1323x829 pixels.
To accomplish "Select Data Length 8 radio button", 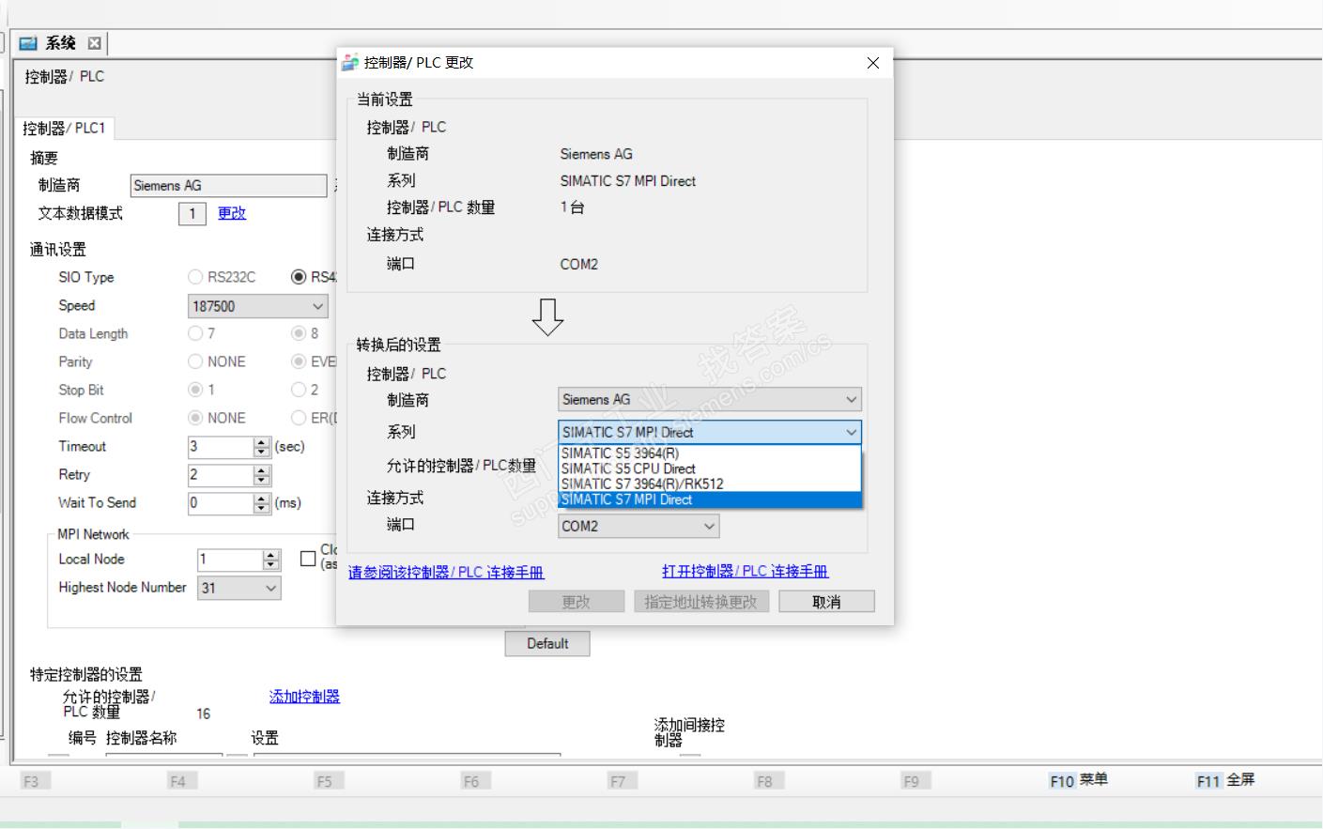I will point(299,333).
